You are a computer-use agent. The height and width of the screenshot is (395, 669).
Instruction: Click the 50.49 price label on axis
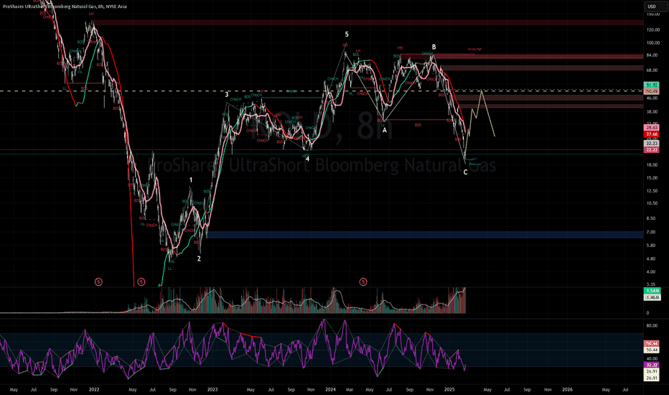pos(652,91)
